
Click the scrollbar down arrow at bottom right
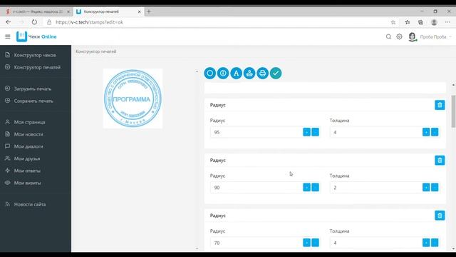point(453,249)
